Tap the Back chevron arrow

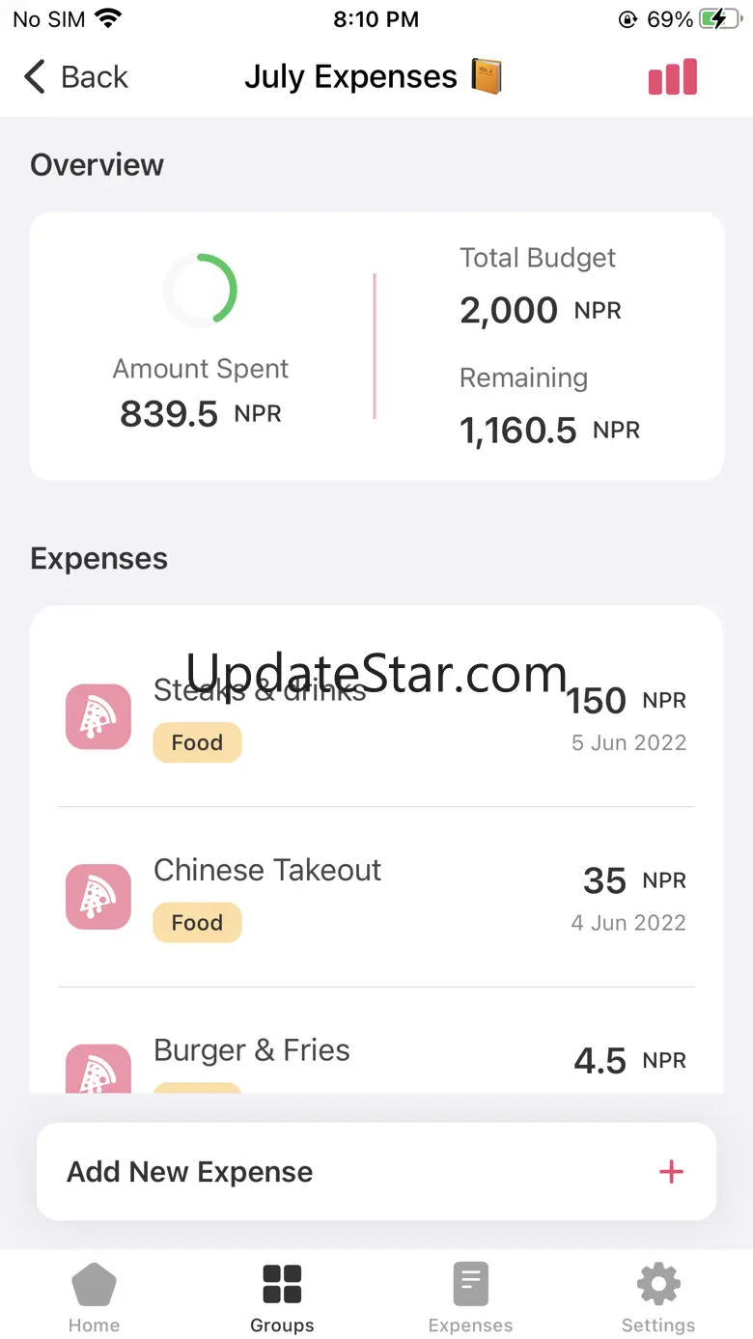(x=35, y=77)
